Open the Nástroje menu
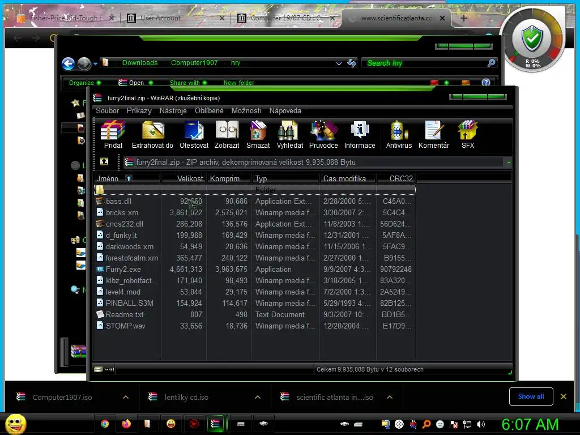This screenshot has width=580, height=435. 173,110
